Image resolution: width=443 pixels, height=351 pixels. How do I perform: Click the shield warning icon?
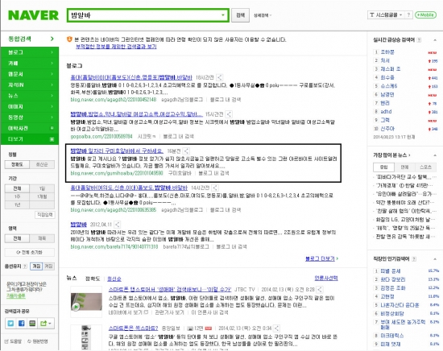coord(69,39)
